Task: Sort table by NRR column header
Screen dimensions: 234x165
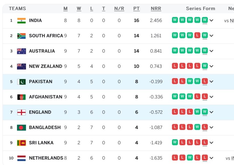Action: click(156, 8)
